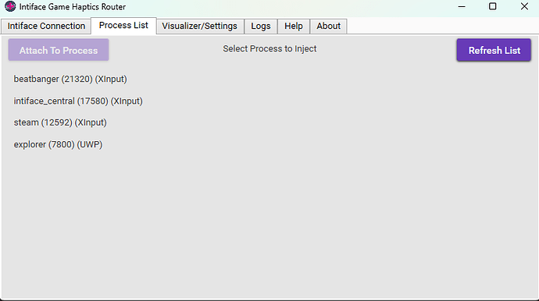Select the Process List tab

tap(123, 26)
